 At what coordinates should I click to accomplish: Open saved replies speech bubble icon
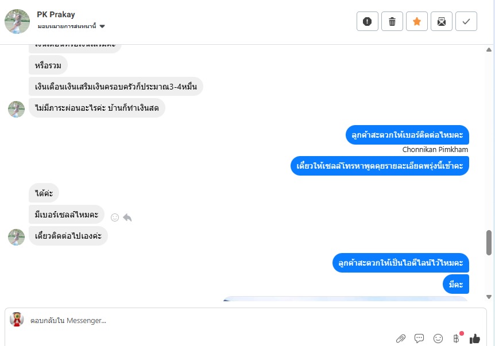tap(419, 339)
